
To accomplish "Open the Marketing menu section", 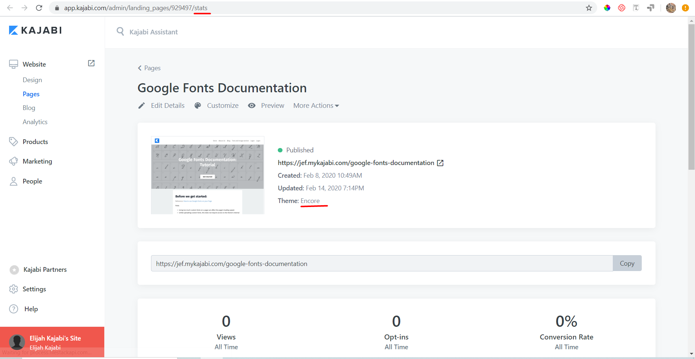I will click(x=37, y=161).
